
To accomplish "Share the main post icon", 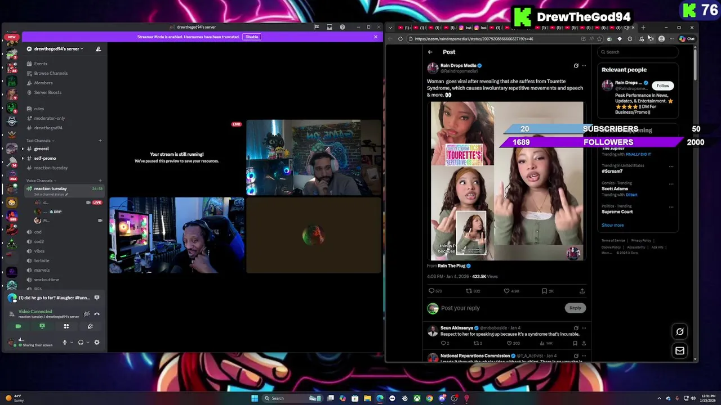I will [582, 291].
